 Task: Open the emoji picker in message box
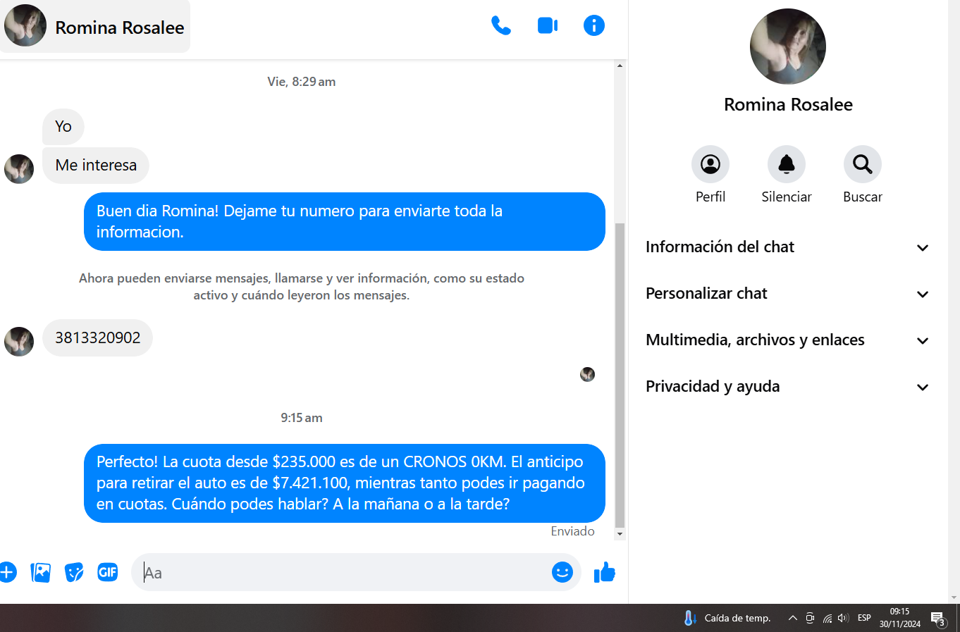point(562,572)
